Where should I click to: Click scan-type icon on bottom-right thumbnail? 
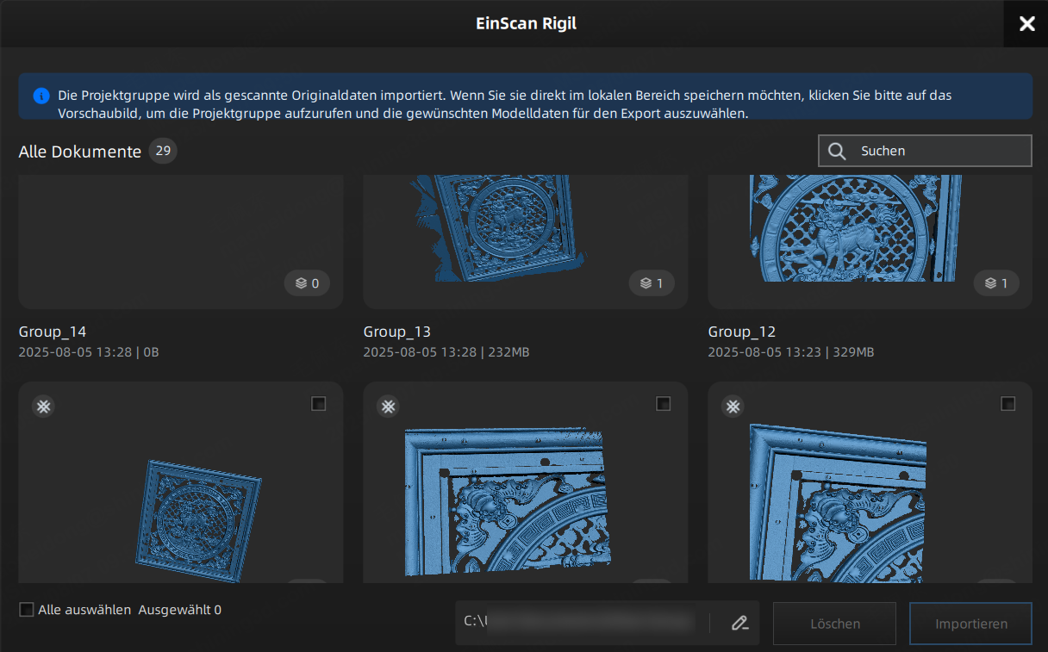click(x=733, y=406)
